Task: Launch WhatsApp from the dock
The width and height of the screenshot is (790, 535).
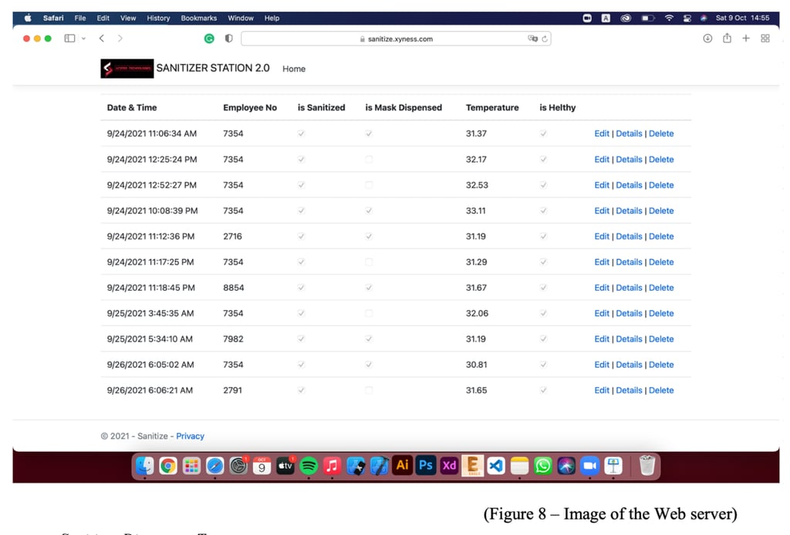Action: click(542, 466)
